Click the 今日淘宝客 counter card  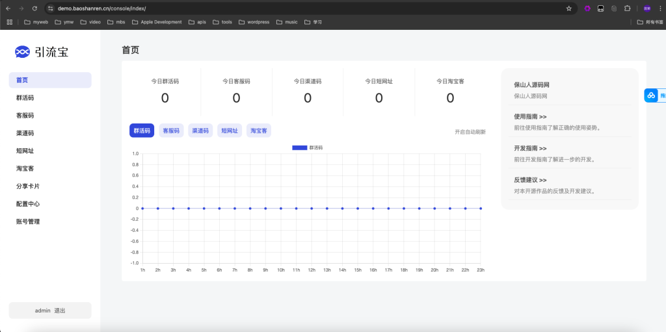click(450, 92)
